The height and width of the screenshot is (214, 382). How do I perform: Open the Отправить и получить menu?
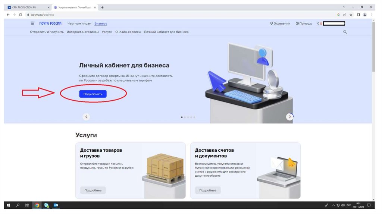point(47,32)
